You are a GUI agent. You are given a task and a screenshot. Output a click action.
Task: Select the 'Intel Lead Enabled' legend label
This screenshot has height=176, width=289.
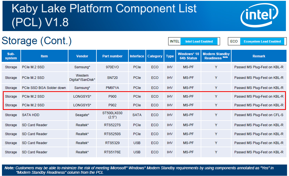click(x=199, y=42)
